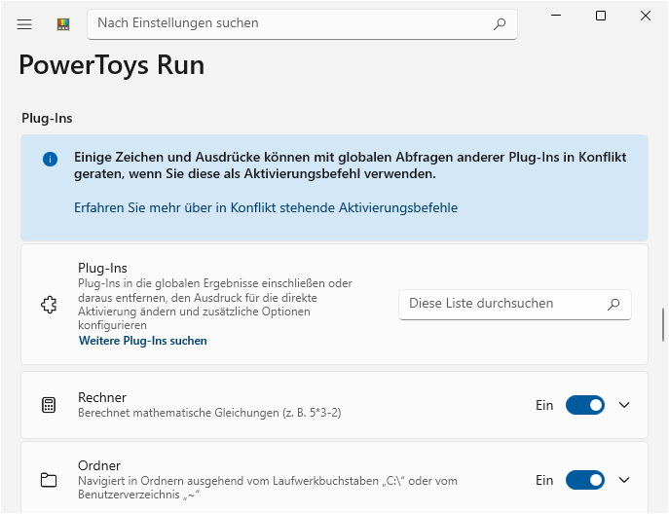The height and width of the screenshot is (514, 669).
Task: Click the calculator icon next to Rechner
Action: pos(49,405)
